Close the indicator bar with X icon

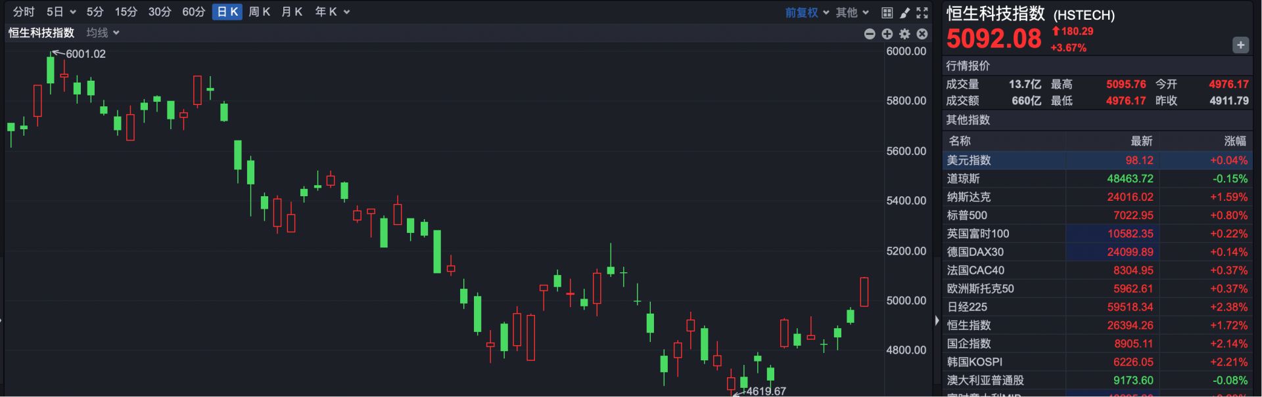(922, 34)
